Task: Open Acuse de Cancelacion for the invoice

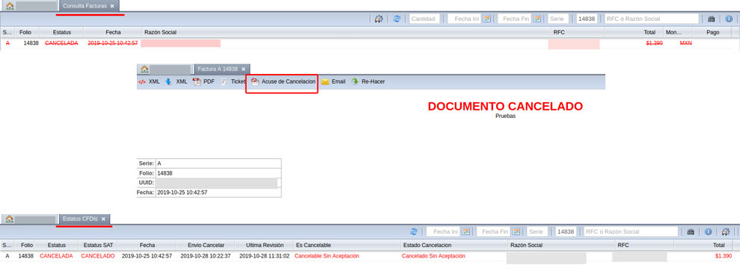Action: [x=283, y=81]
